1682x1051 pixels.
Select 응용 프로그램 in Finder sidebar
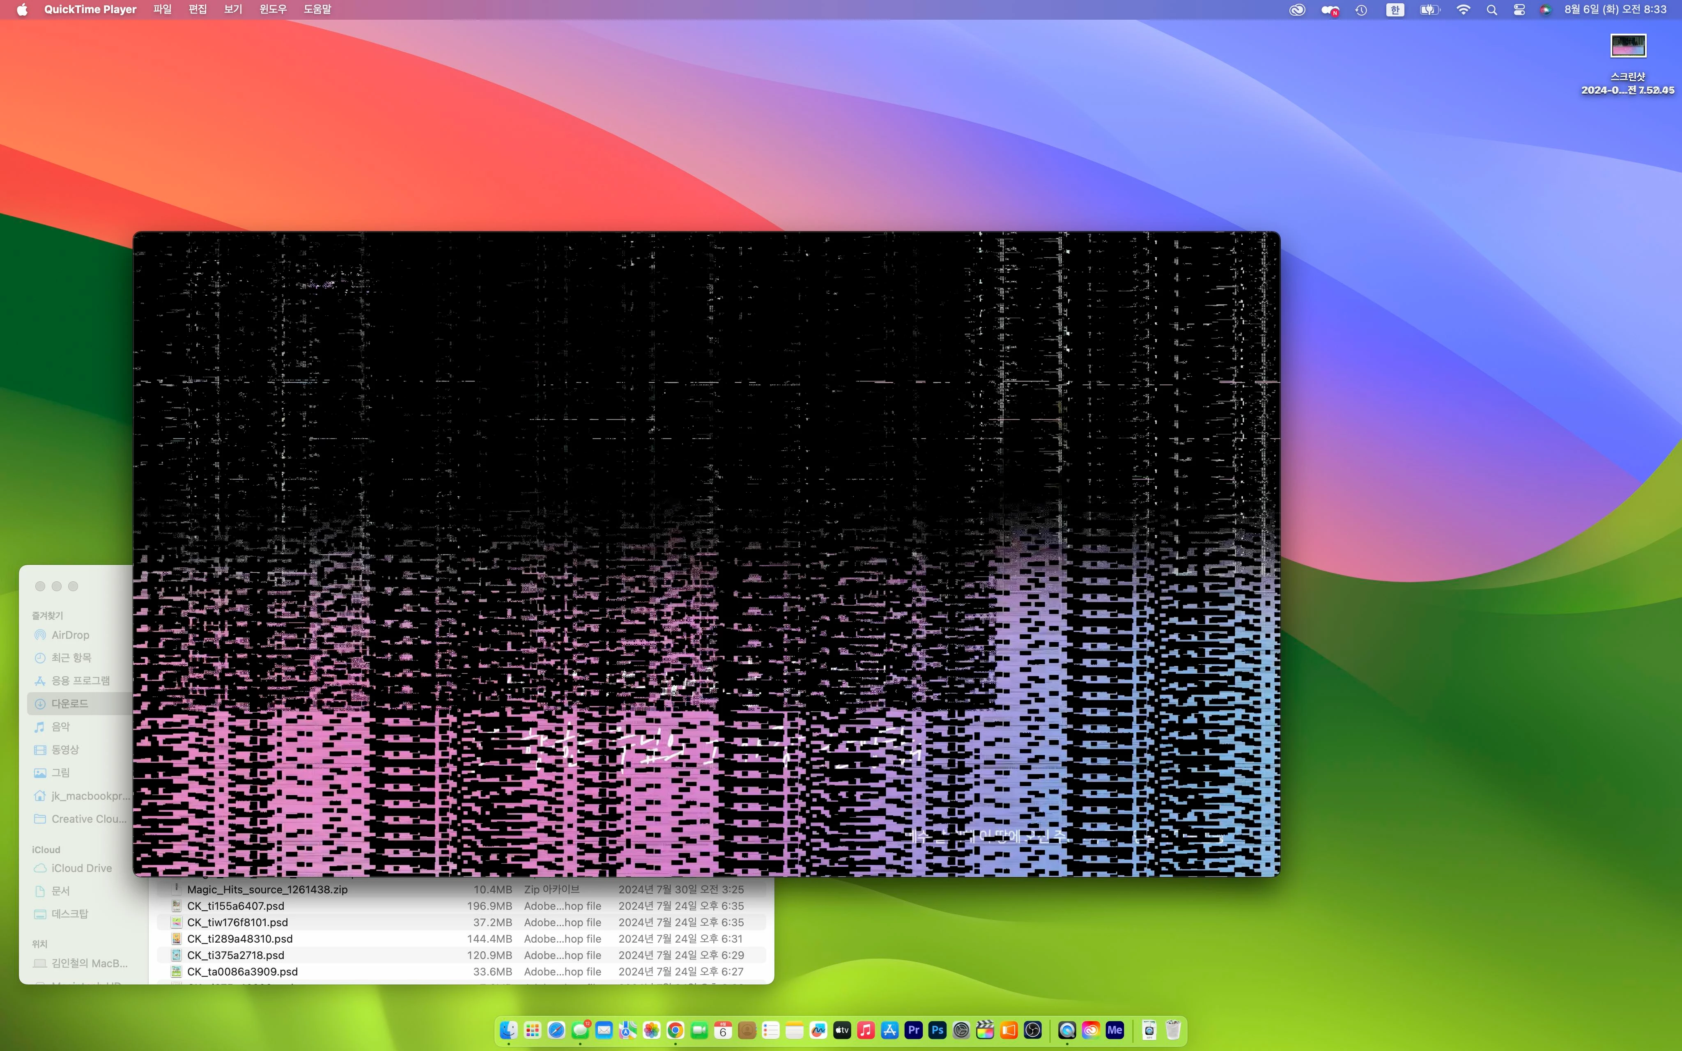click(80, 681)
